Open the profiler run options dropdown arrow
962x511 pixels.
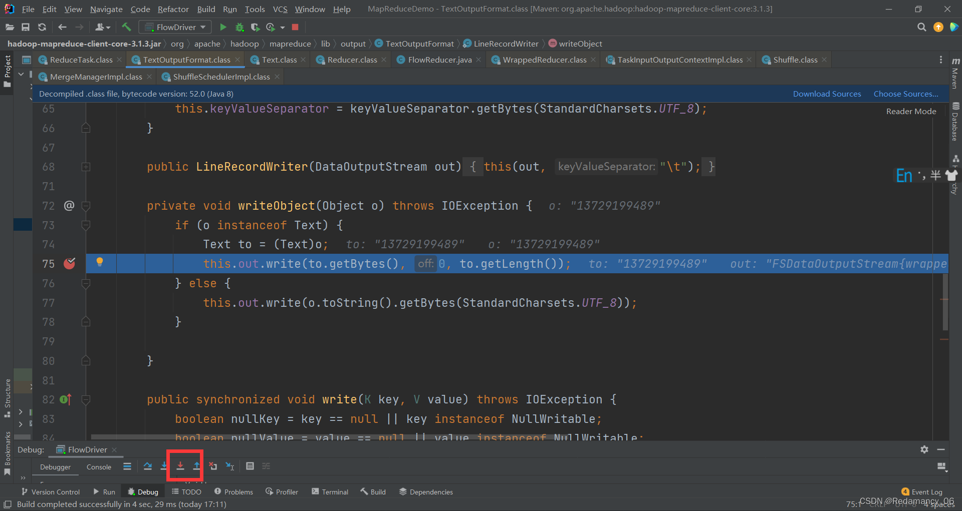tap(283, 28)
